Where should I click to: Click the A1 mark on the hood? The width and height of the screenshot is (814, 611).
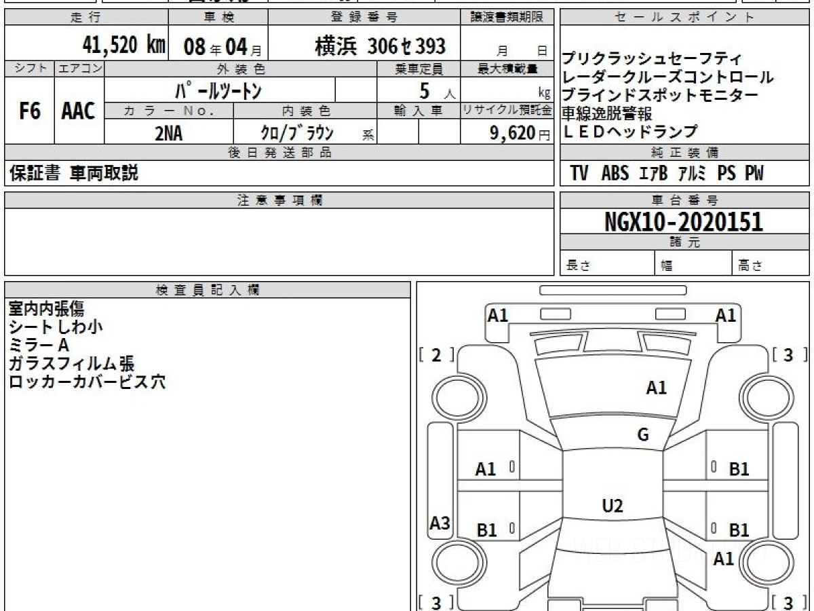(x=656, y=388)
